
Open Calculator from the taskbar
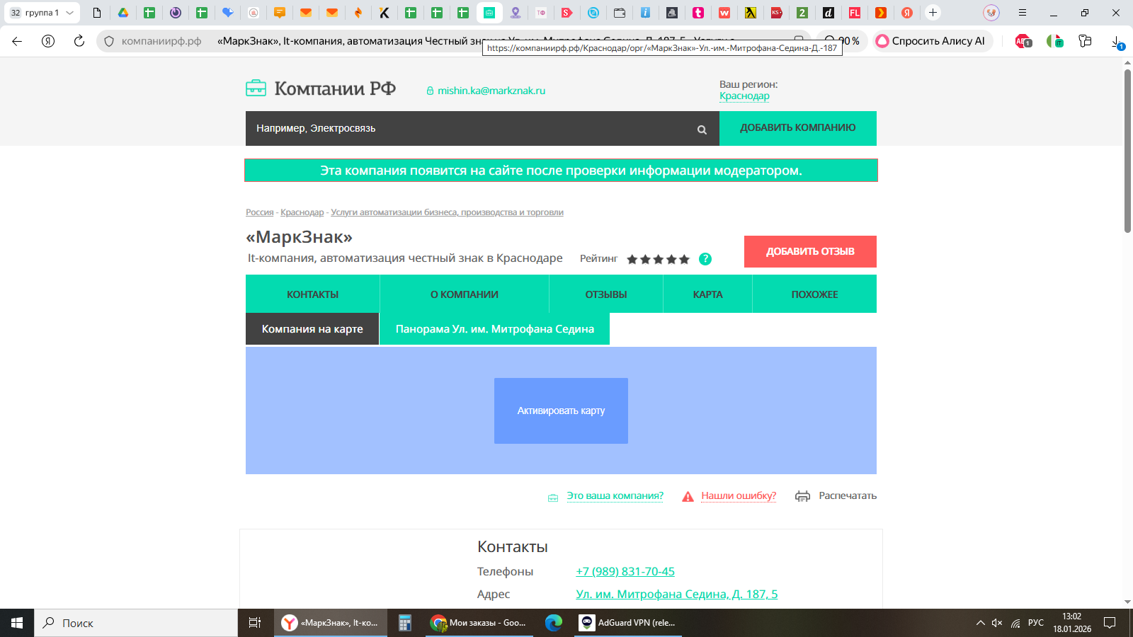coord(405,623)
